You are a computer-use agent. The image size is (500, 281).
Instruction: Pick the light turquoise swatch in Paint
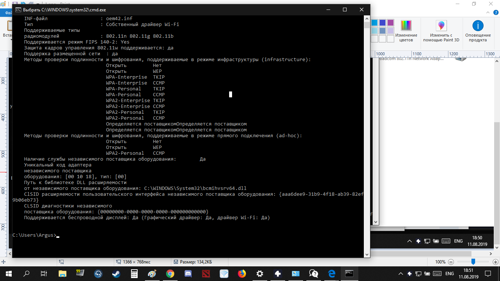[374, 31]
